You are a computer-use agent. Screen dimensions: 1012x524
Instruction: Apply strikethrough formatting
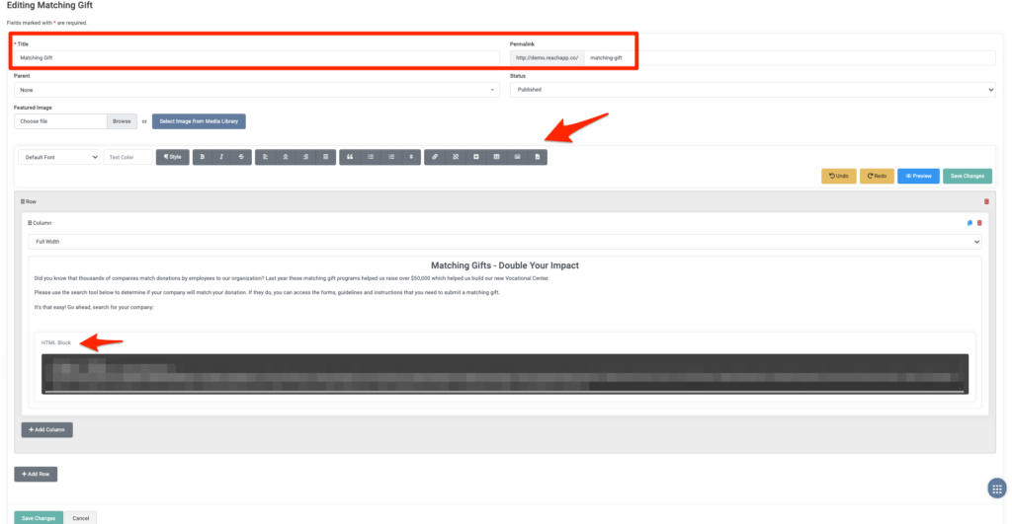pos(241,157)
